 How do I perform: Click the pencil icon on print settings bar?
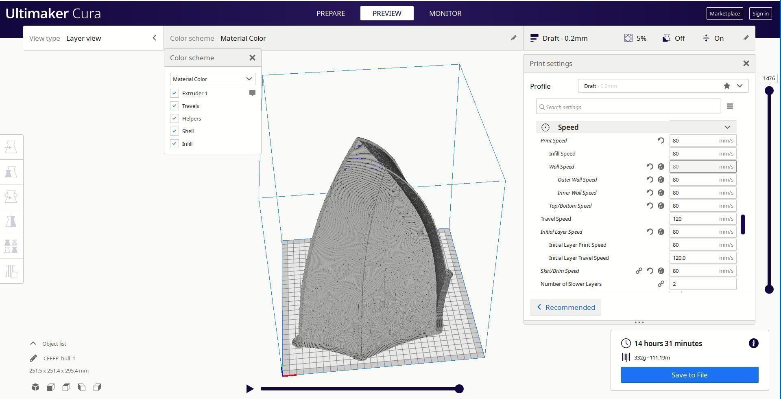point(746,38)
